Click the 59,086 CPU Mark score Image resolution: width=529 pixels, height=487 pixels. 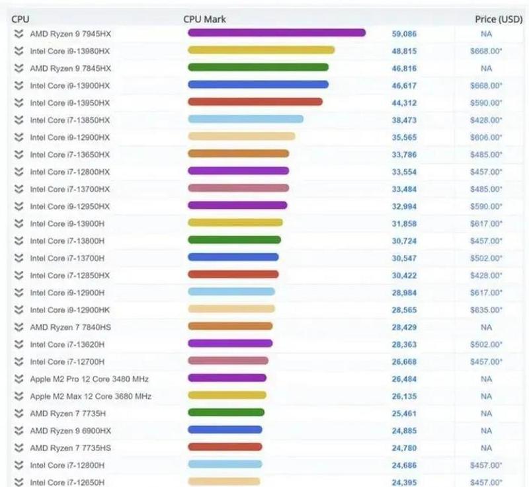(404, 34)
